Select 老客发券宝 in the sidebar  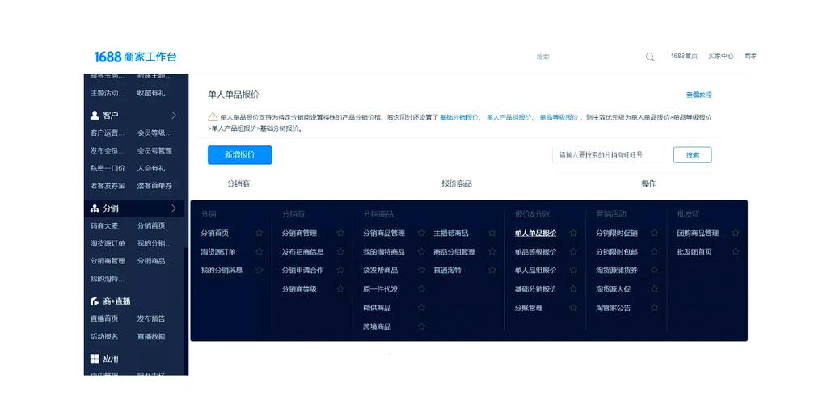[108, 186]
